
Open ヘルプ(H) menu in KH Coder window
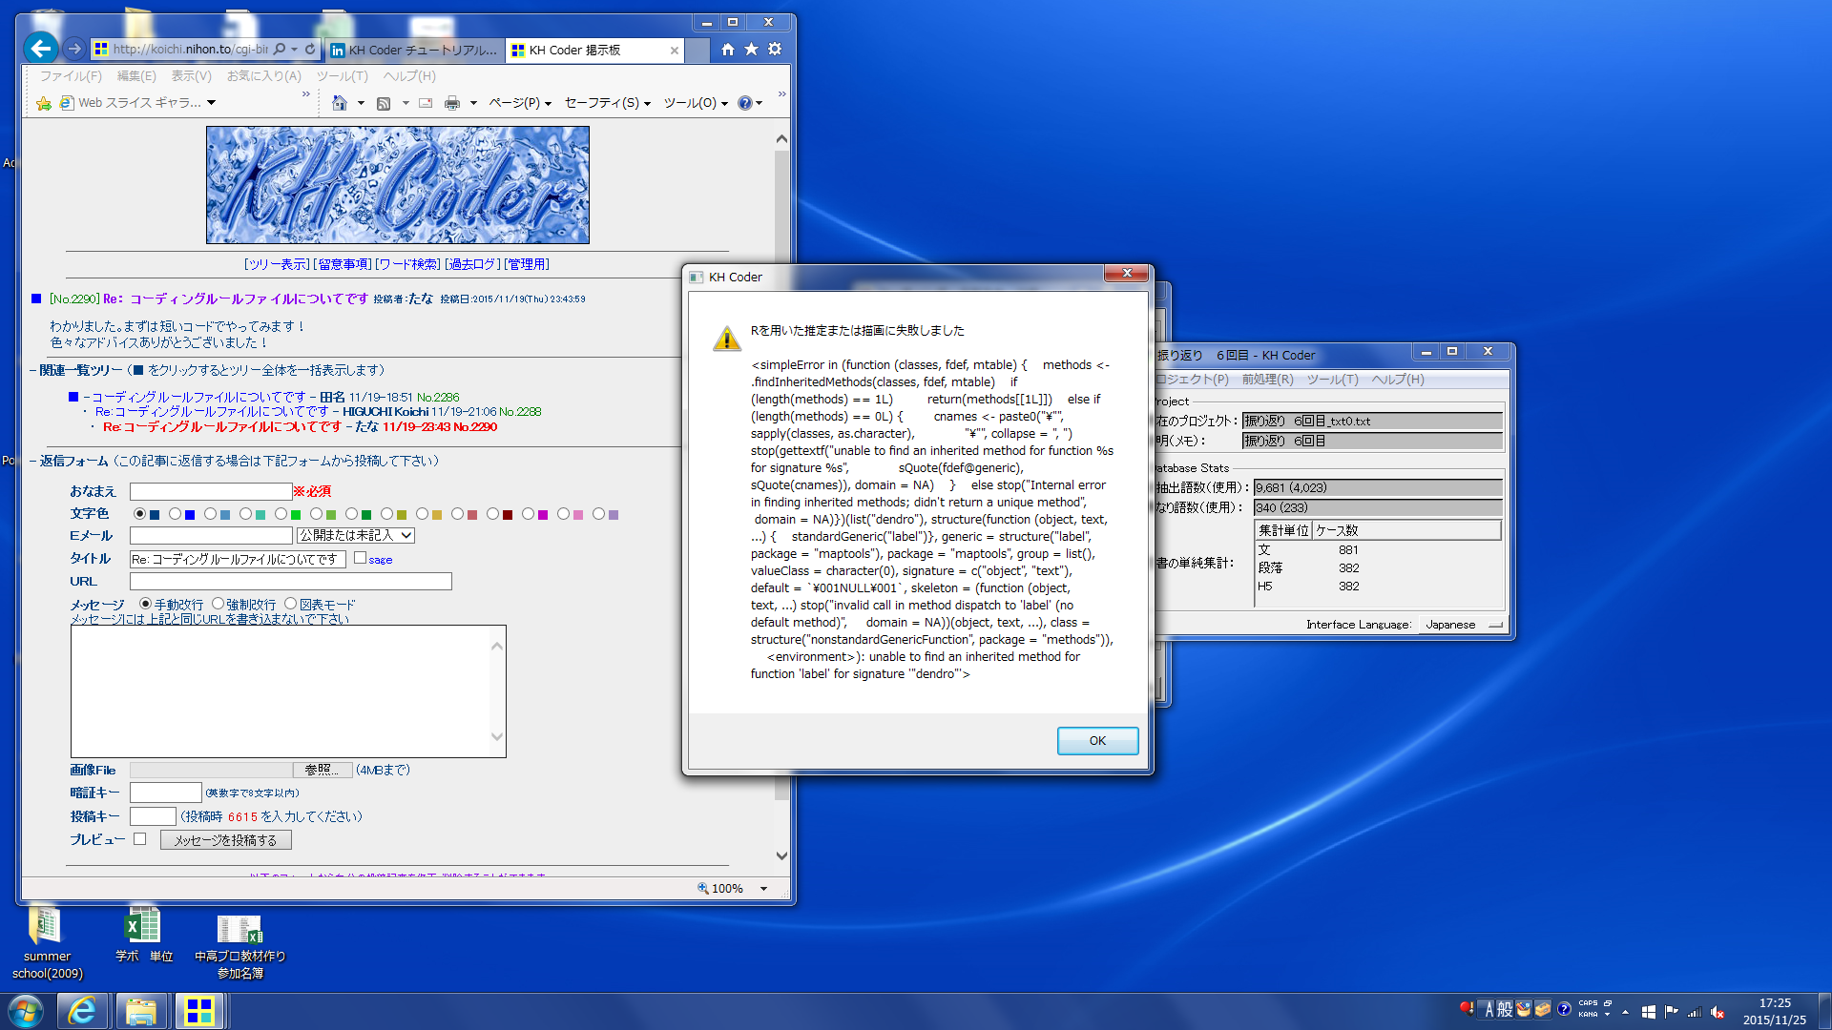point(1398,380)
